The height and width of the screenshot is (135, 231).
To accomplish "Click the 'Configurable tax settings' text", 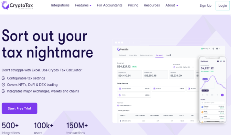I will click(26, 78).
